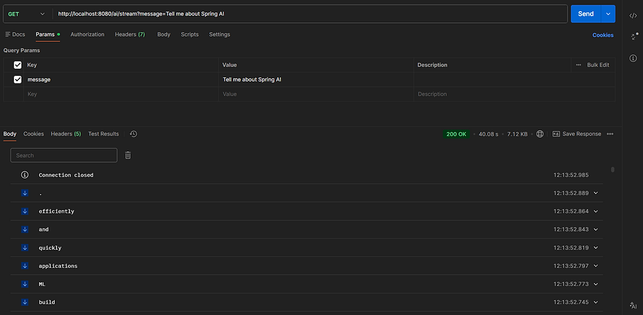The image size is (643, 315).
Task: Click the info icon beside Connection closed
Action: coord(25,175)
